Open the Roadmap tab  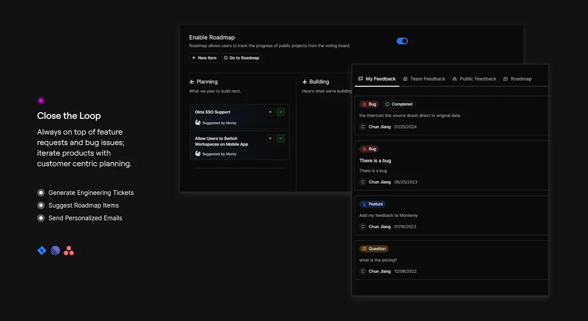(x=517, y=79)
